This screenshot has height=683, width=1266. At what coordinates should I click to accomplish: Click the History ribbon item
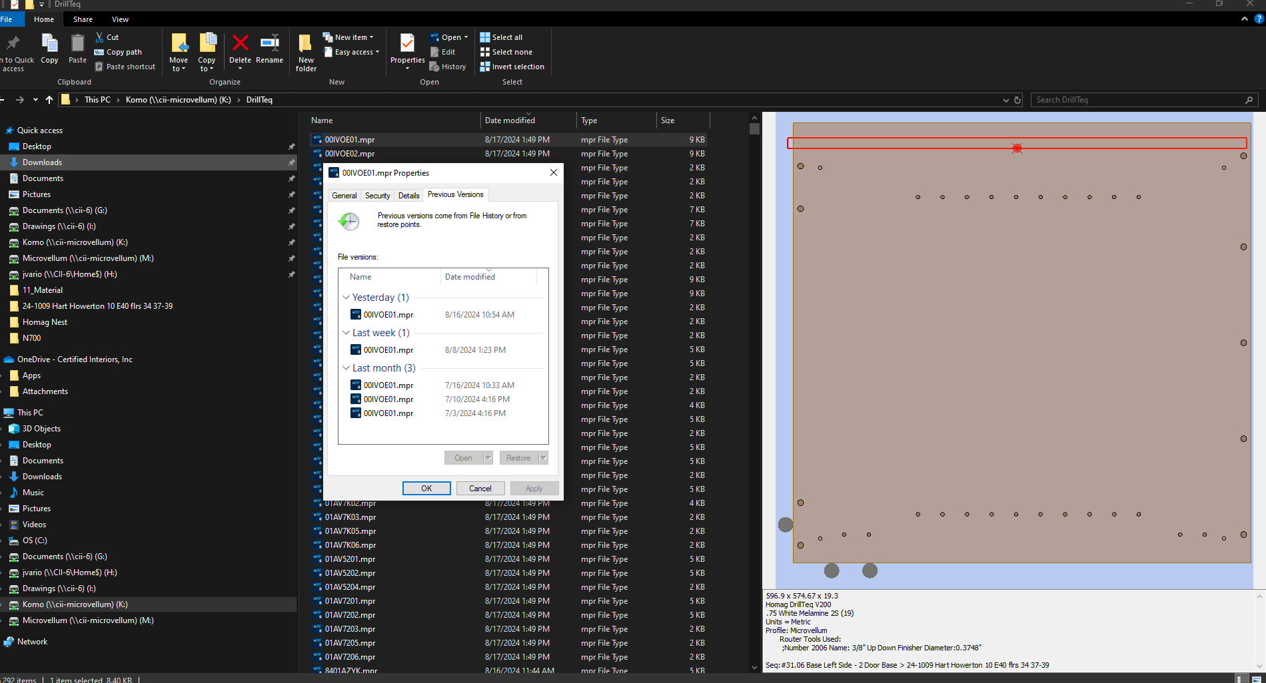(453, 67)
